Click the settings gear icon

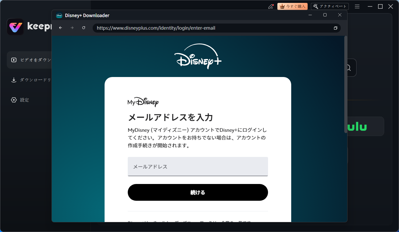pos(14,100)
